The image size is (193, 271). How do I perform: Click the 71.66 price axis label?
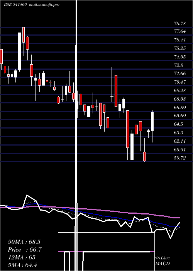(180, 74)
